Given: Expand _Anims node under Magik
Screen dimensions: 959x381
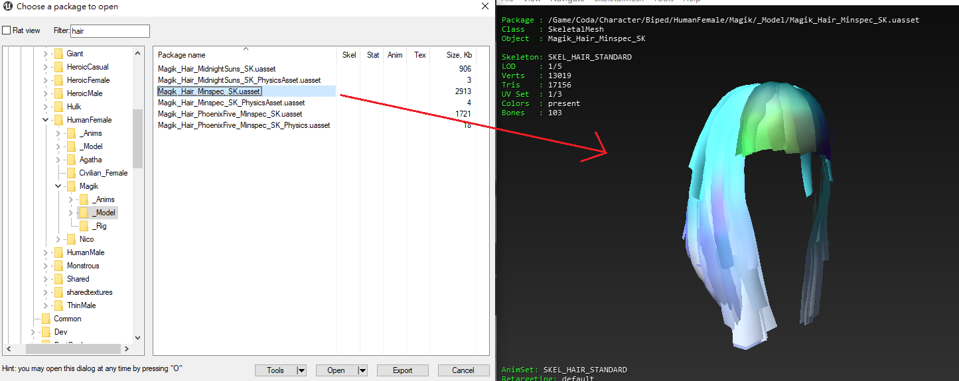Looking at the screenshot, I should point(71,199).
